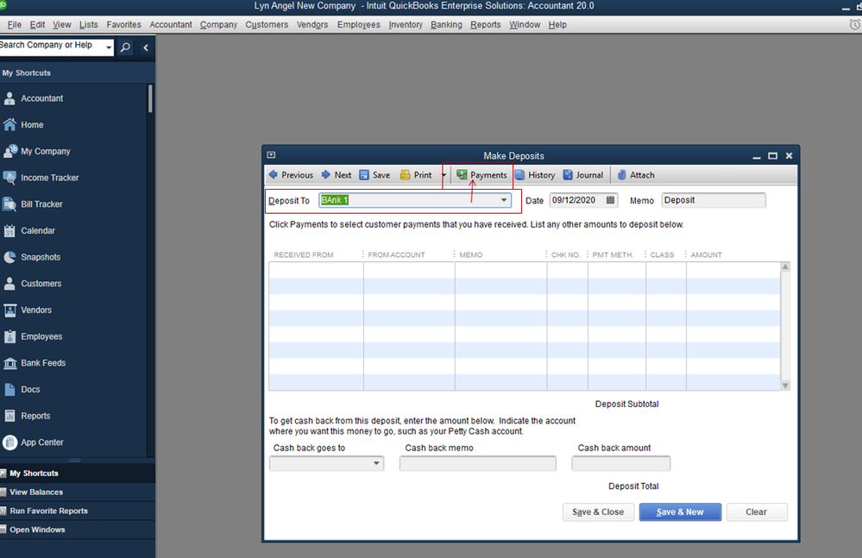This screenshot has width=862, height=558.
Task: Open the Edit menu
Action: (x=37, y=25)
